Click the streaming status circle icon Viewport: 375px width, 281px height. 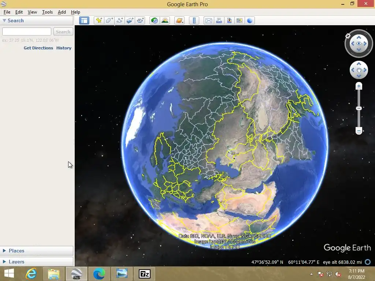(x=368, y=262)
